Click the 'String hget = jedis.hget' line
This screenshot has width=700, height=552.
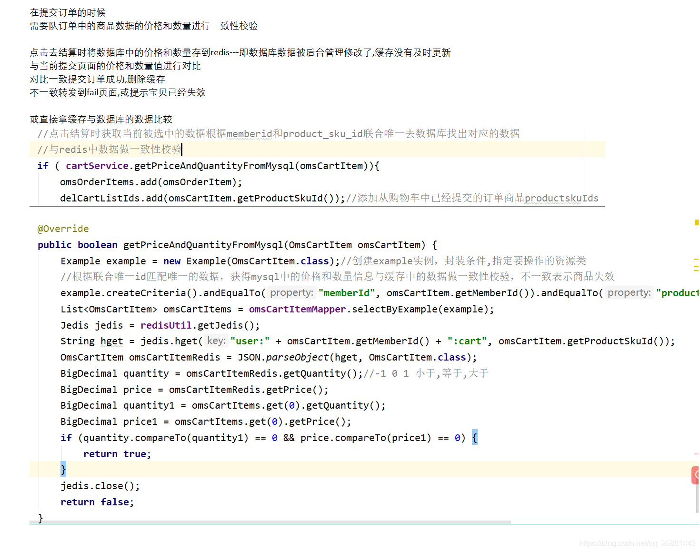[368, 341]
